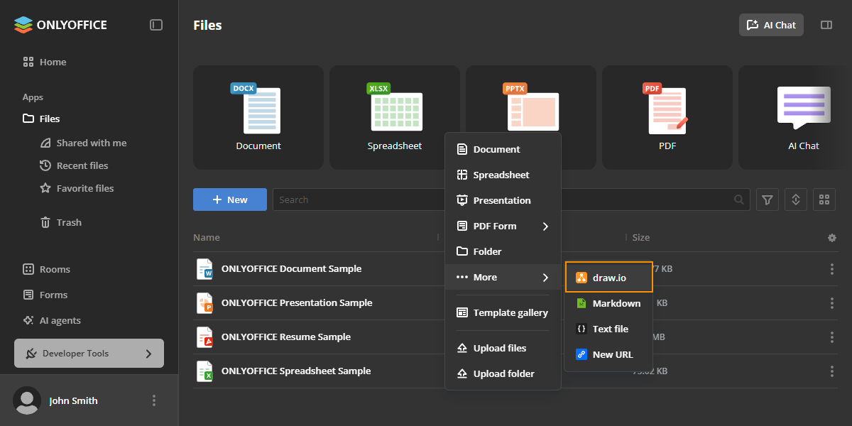Viewport: 852px width, 426px height.
Task: Select Presentation in the New menu
Action: (x=503, y=201)
